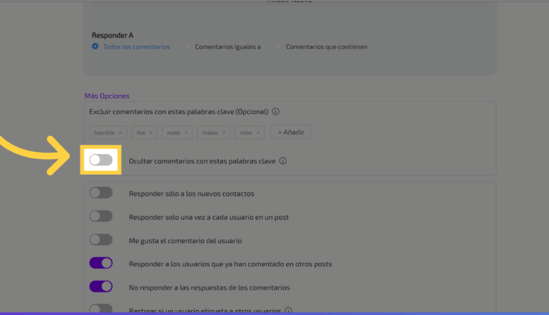549x315 pixels.
Task: Remove the 'malas' keyword tag
Action: (x=224, y=133)
